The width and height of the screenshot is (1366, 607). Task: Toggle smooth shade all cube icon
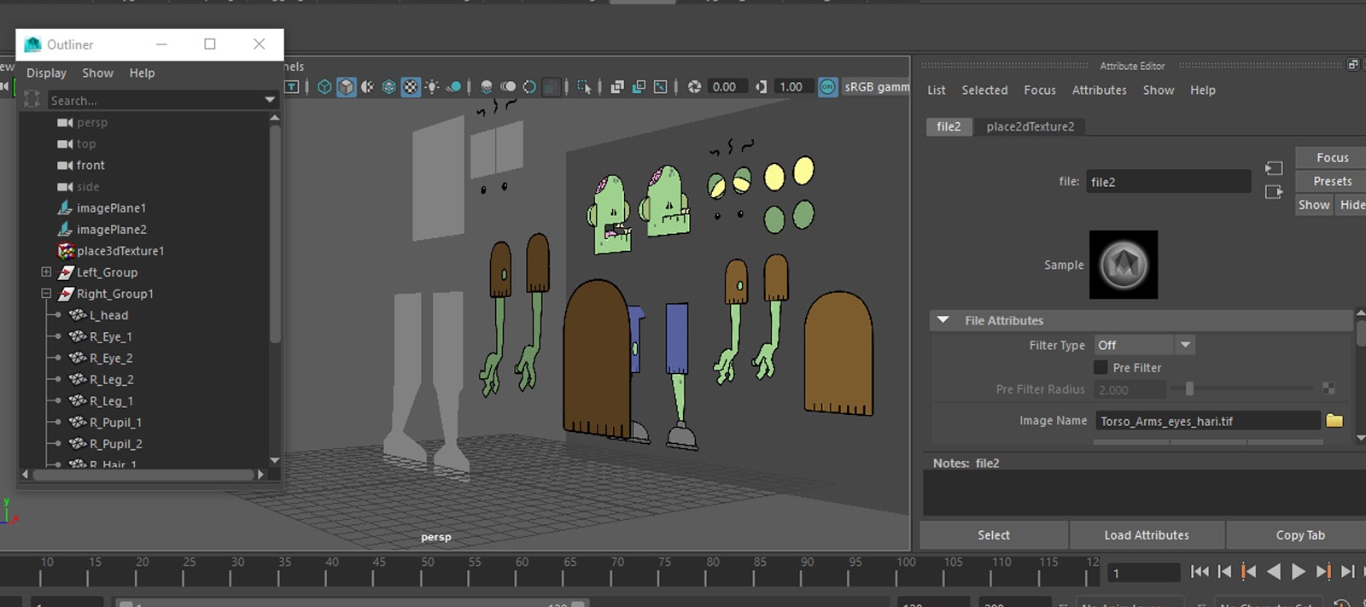point(346,87)
